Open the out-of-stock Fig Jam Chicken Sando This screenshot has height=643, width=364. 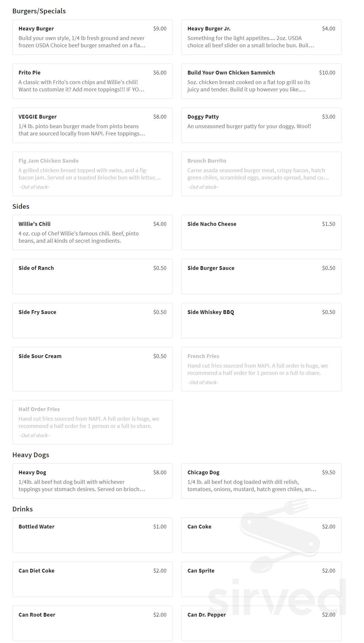[92, 174]
